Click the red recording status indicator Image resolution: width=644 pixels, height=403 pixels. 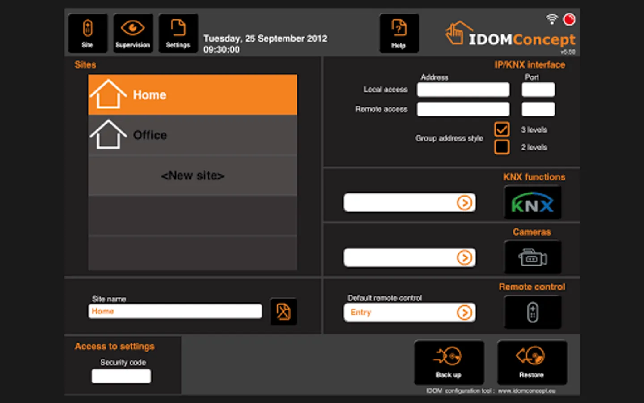click(x=569, y=19)
